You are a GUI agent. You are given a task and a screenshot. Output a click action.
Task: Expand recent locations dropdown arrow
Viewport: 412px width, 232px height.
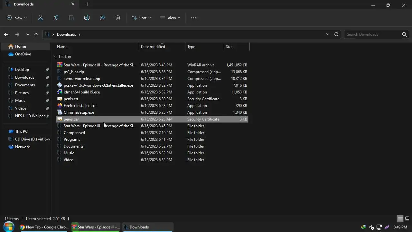pos(28,34)
